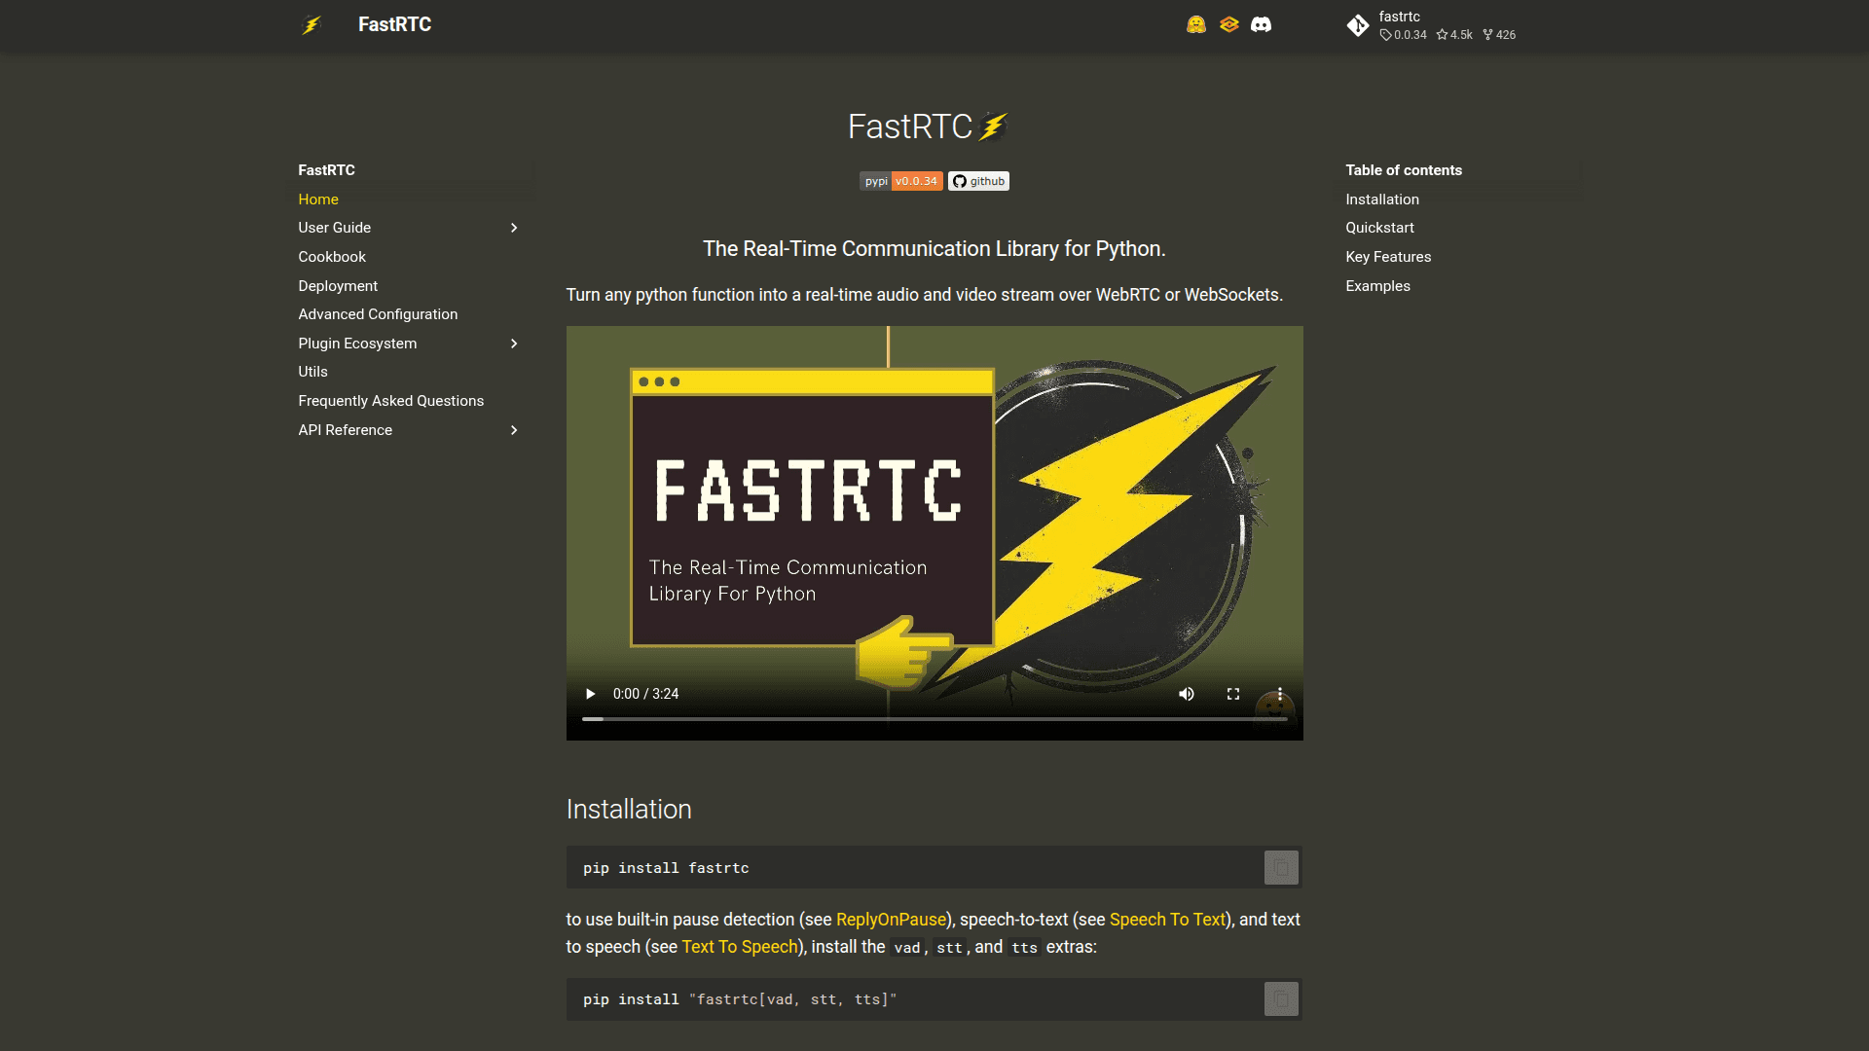
Task: Expand the User Guide section
Action: pyautogui.click(x=513, y=228)
